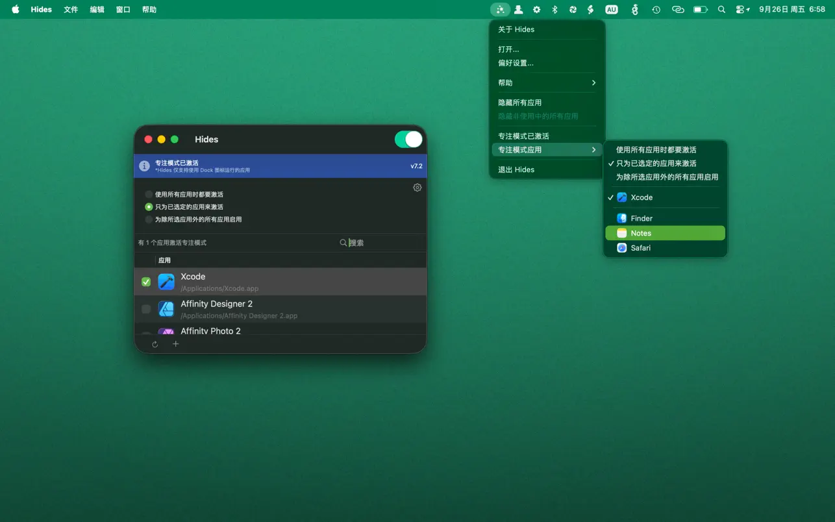Open Spotlight search magnifier icon
Viewport: 835px width, 522px height.
(x=721, y=10)
